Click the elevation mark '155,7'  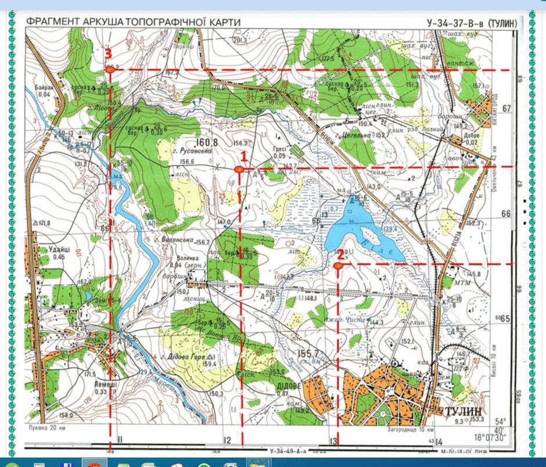tap(308, 354)
